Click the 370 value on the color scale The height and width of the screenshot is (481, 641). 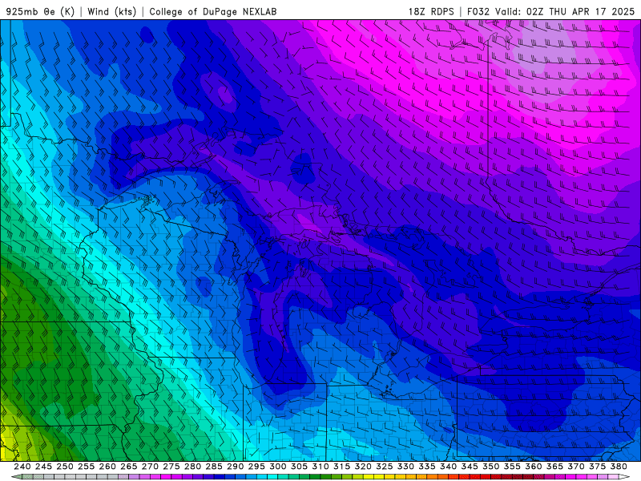575,467
